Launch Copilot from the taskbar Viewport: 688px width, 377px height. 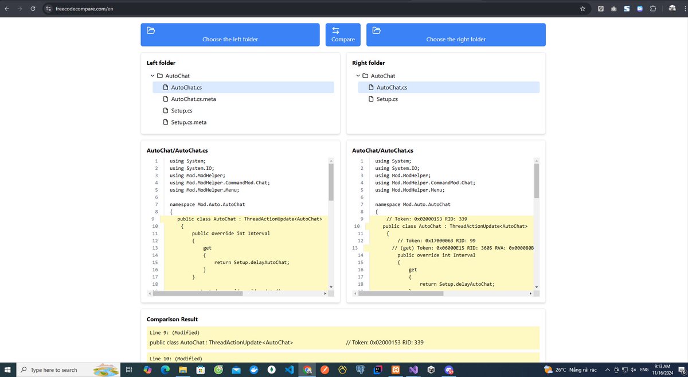point(147,370)
